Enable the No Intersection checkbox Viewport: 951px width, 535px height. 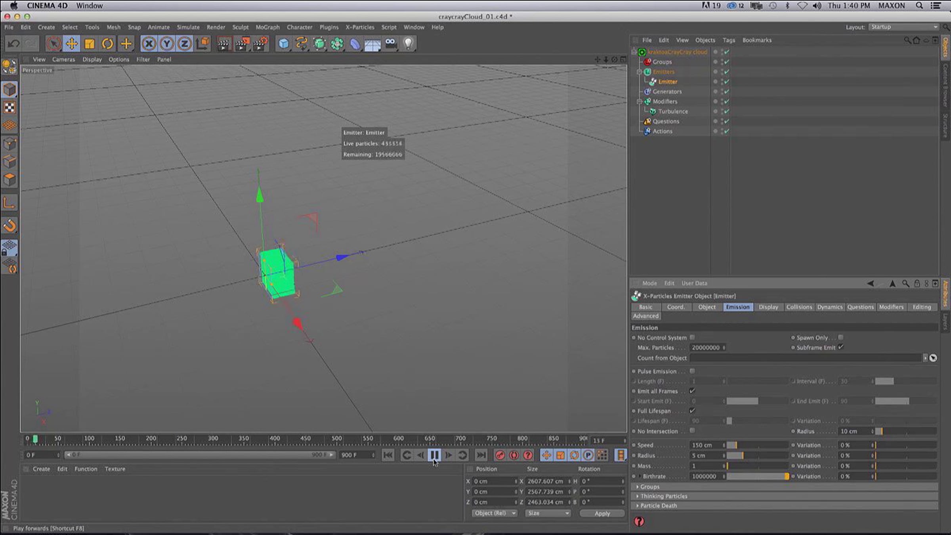point(692,430)
